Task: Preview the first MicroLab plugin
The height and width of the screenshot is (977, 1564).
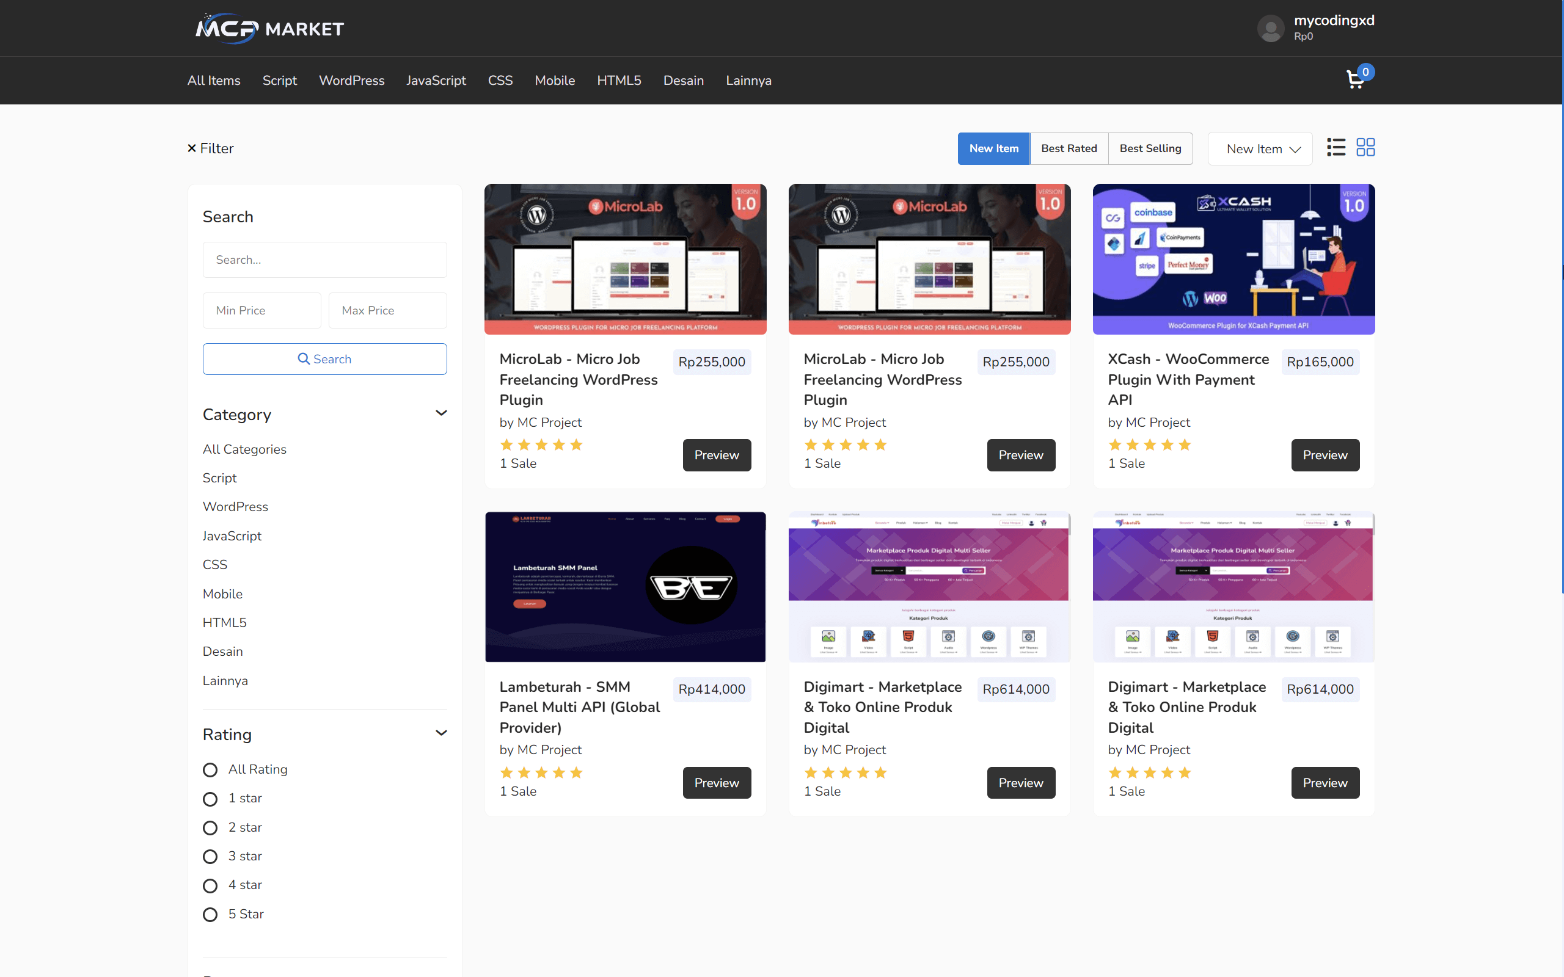Action: (717, 455)
